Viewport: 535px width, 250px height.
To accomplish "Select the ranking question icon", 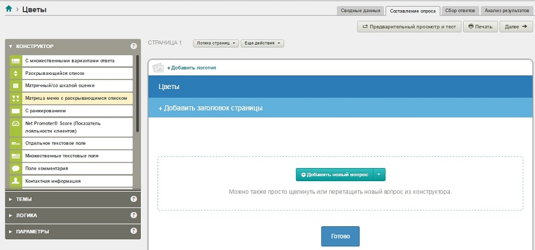I will click(x=15, y=111).
